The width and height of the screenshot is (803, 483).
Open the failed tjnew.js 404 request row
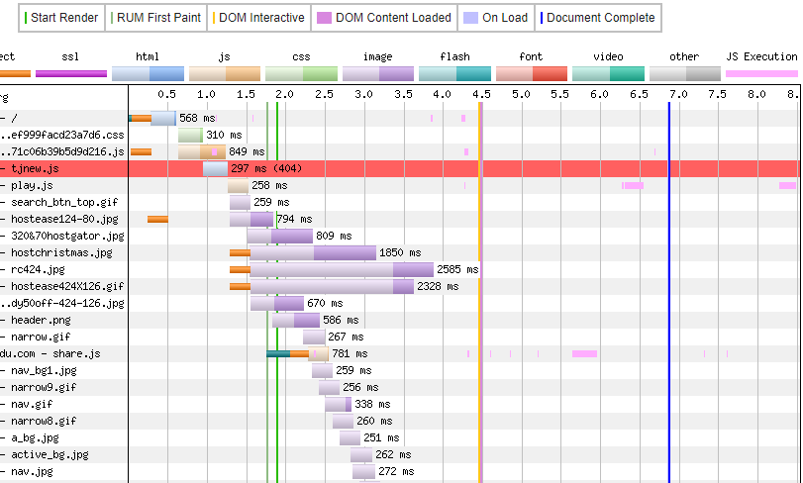40,168
